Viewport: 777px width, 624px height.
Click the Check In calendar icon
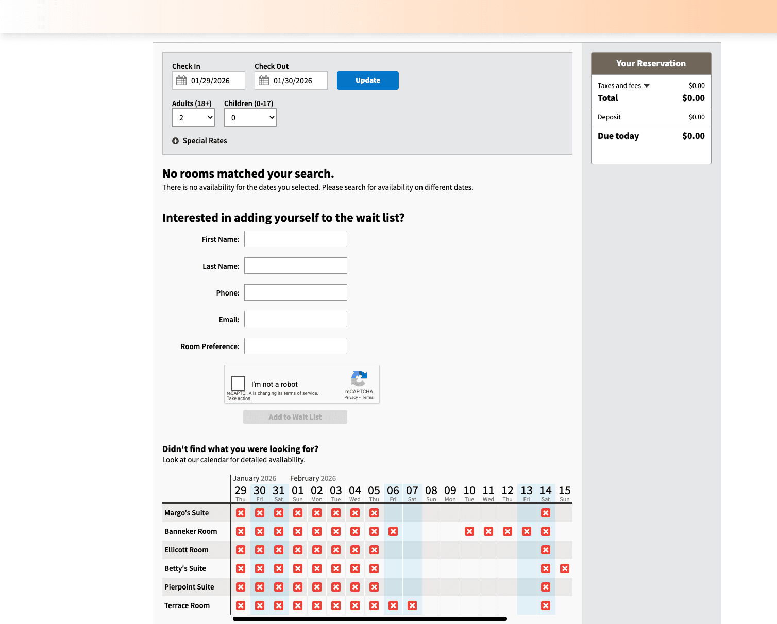pos(181,80)
